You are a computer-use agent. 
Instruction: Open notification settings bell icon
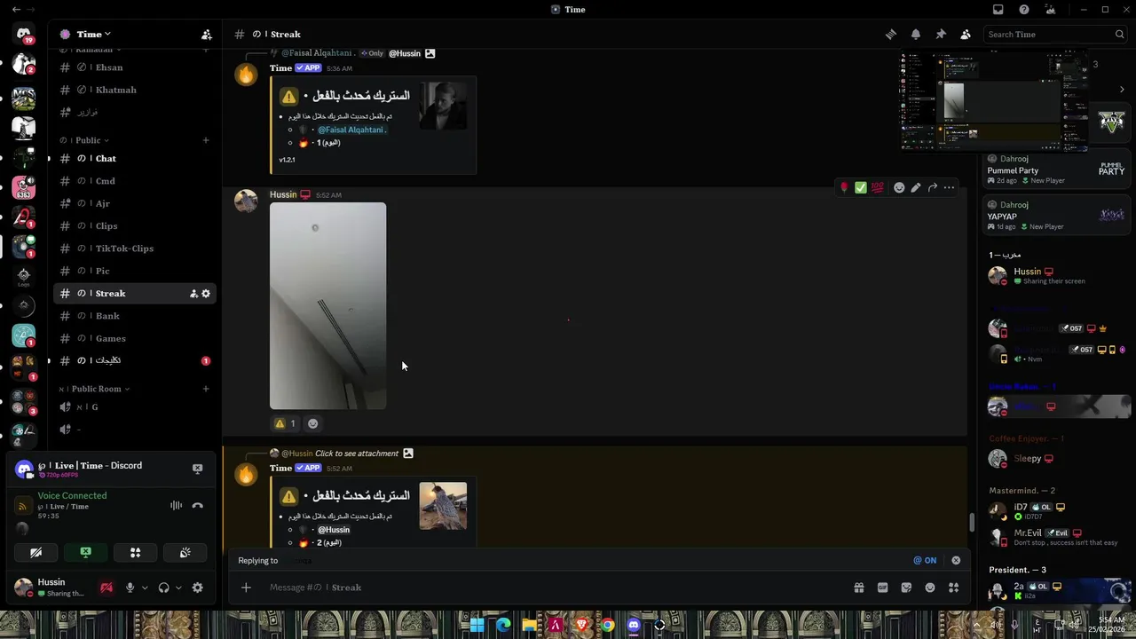pos(915,35)
